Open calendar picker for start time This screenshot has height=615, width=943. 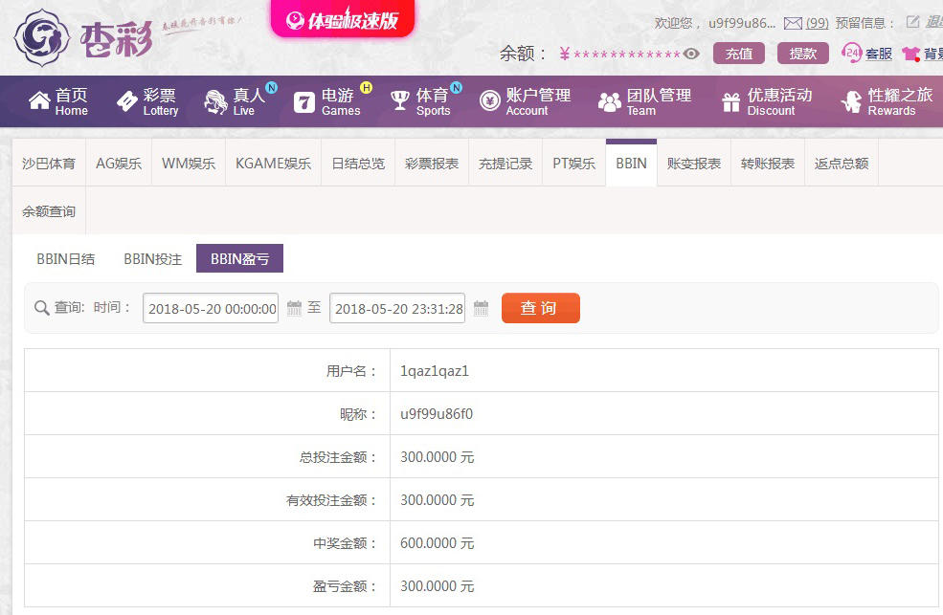[294, 308]
